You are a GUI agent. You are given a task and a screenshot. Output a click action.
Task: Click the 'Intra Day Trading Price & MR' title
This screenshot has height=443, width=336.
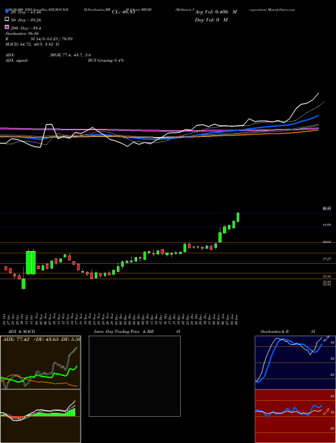[x=124, y=332]
